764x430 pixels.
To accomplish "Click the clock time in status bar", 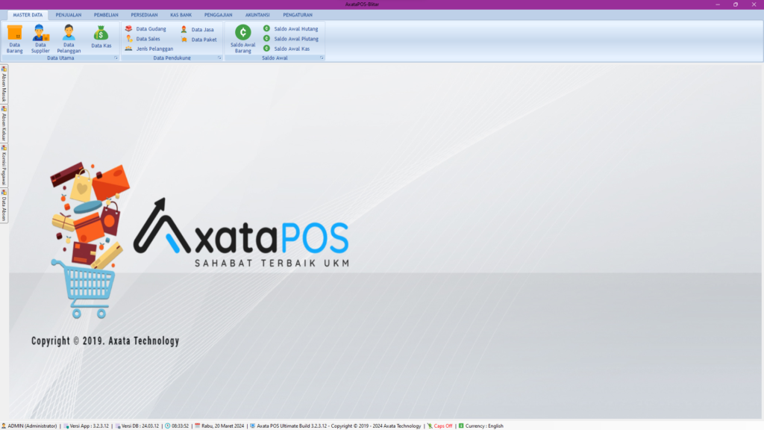I will click(x=177, y=426).
